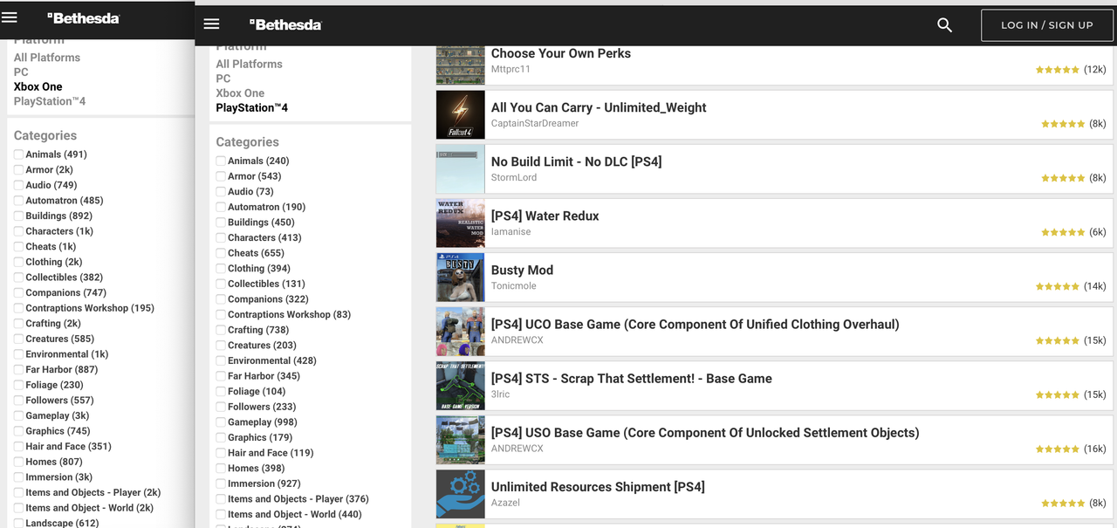Image resolution: width=1117 pixels, height=528 pixels.
Task: Click author name CaptainStarDreamer
Action: (x=535, y=124)
